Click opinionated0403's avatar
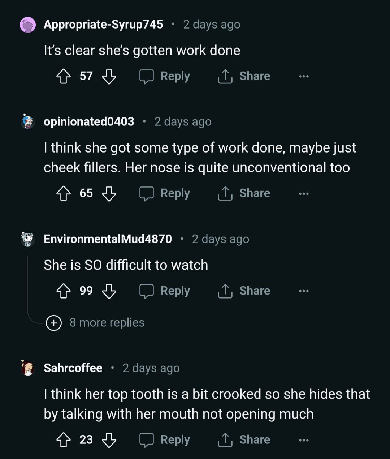 [28, 122]
